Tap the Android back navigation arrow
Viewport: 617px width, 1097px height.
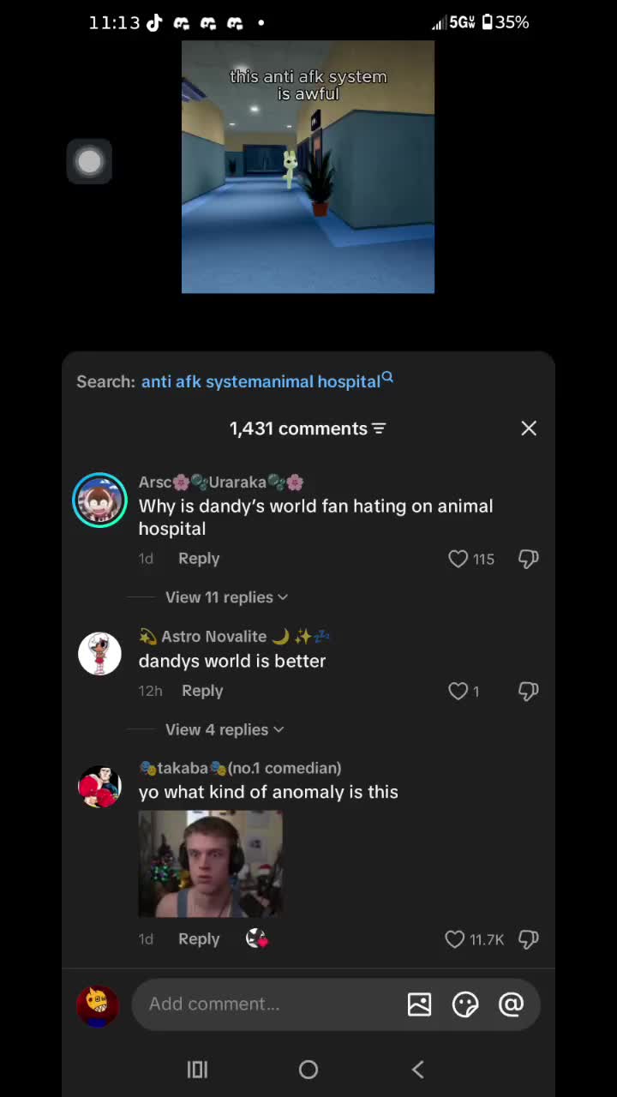coord(418,1070)
